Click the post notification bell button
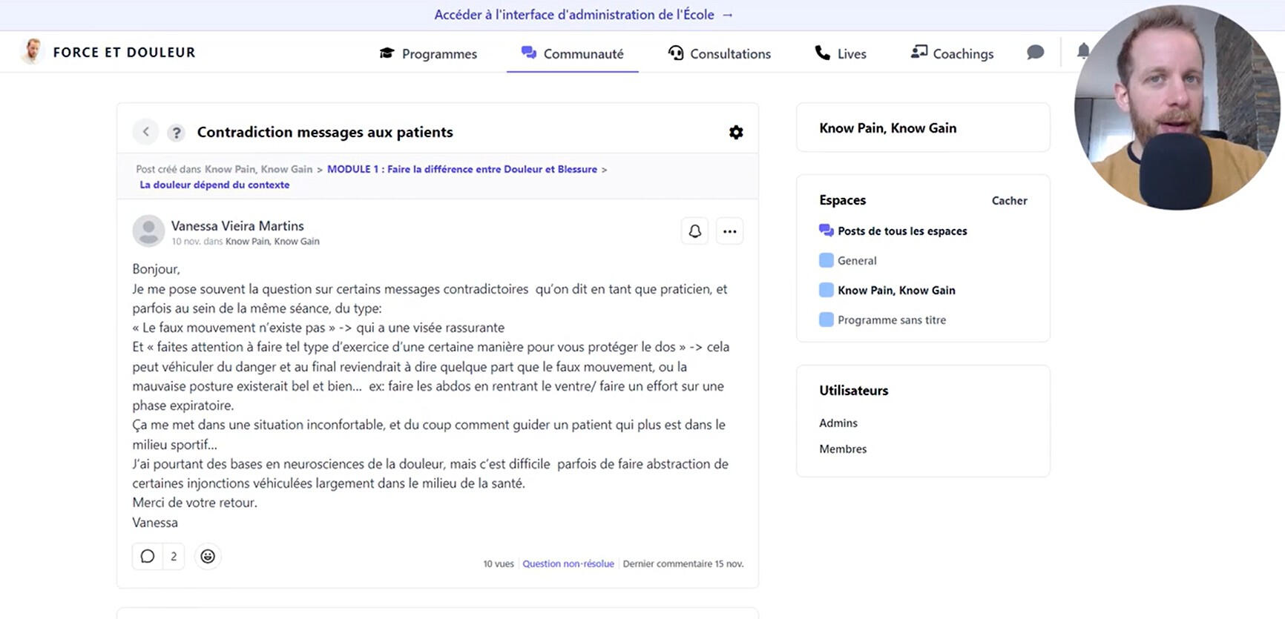The image size is (1285, 619). pyautogui.click(x=694, y=231)
